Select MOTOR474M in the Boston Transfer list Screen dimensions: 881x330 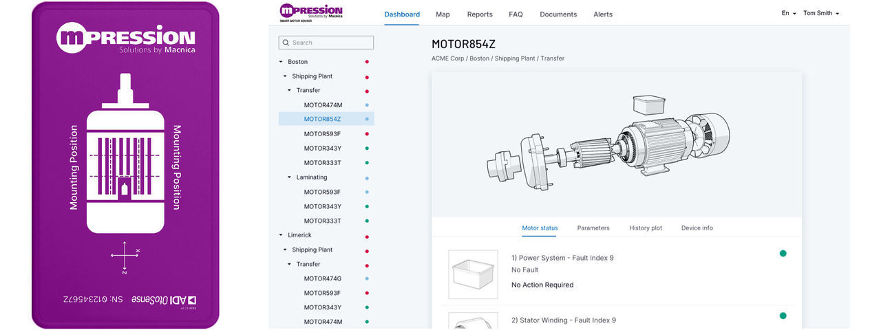pos(323,105)
